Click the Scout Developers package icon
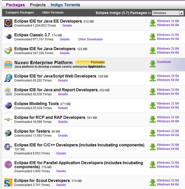Image resolution: width=185 pixels, height=189 pixels. [8, 182]
